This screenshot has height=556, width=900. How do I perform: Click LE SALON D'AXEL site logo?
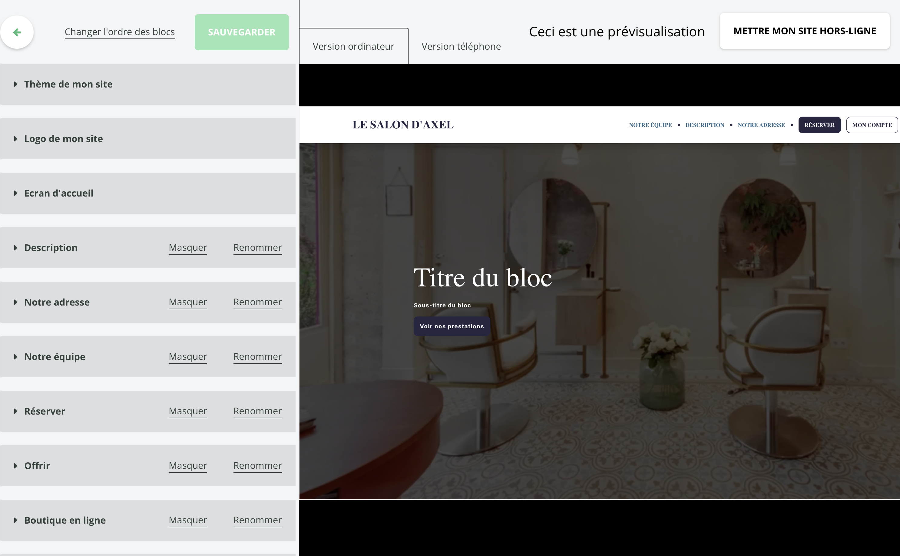click(x=403, y=125)
